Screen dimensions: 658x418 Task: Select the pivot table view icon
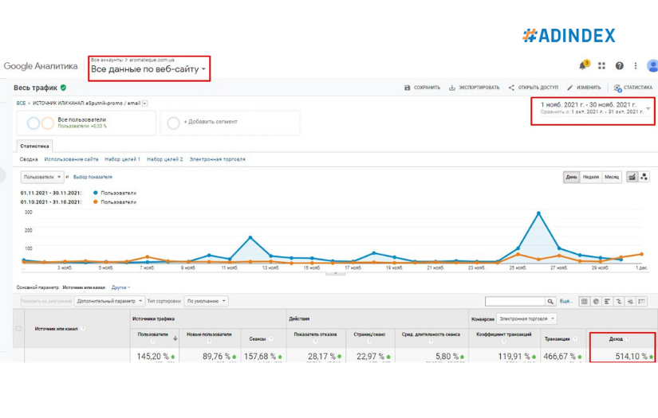(x=641, y=301)
